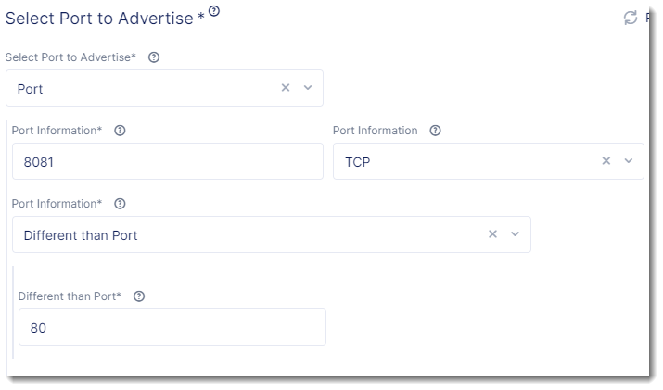
Task: Click the Different than Port field label
Action: 70,296
